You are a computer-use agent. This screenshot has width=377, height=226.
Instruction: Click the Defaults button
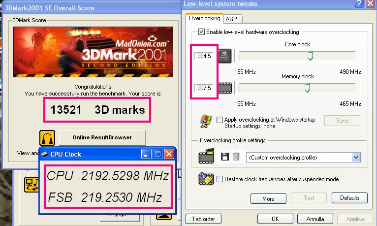(x=349, y=198)
